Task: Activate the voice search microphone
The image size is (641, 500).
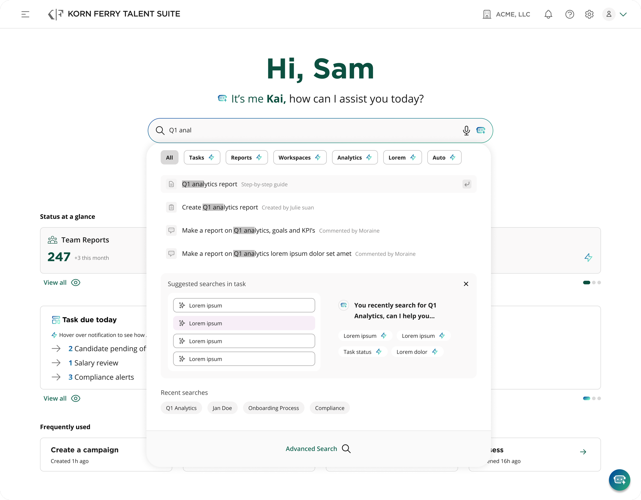Action: click(466, 130)
